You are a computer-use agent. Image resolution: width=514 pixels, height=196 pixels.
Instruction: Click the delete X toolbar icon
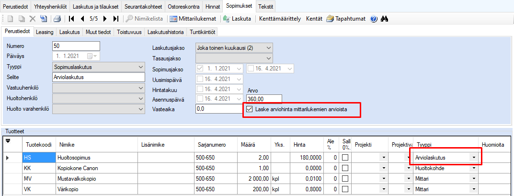click(33, 19)
